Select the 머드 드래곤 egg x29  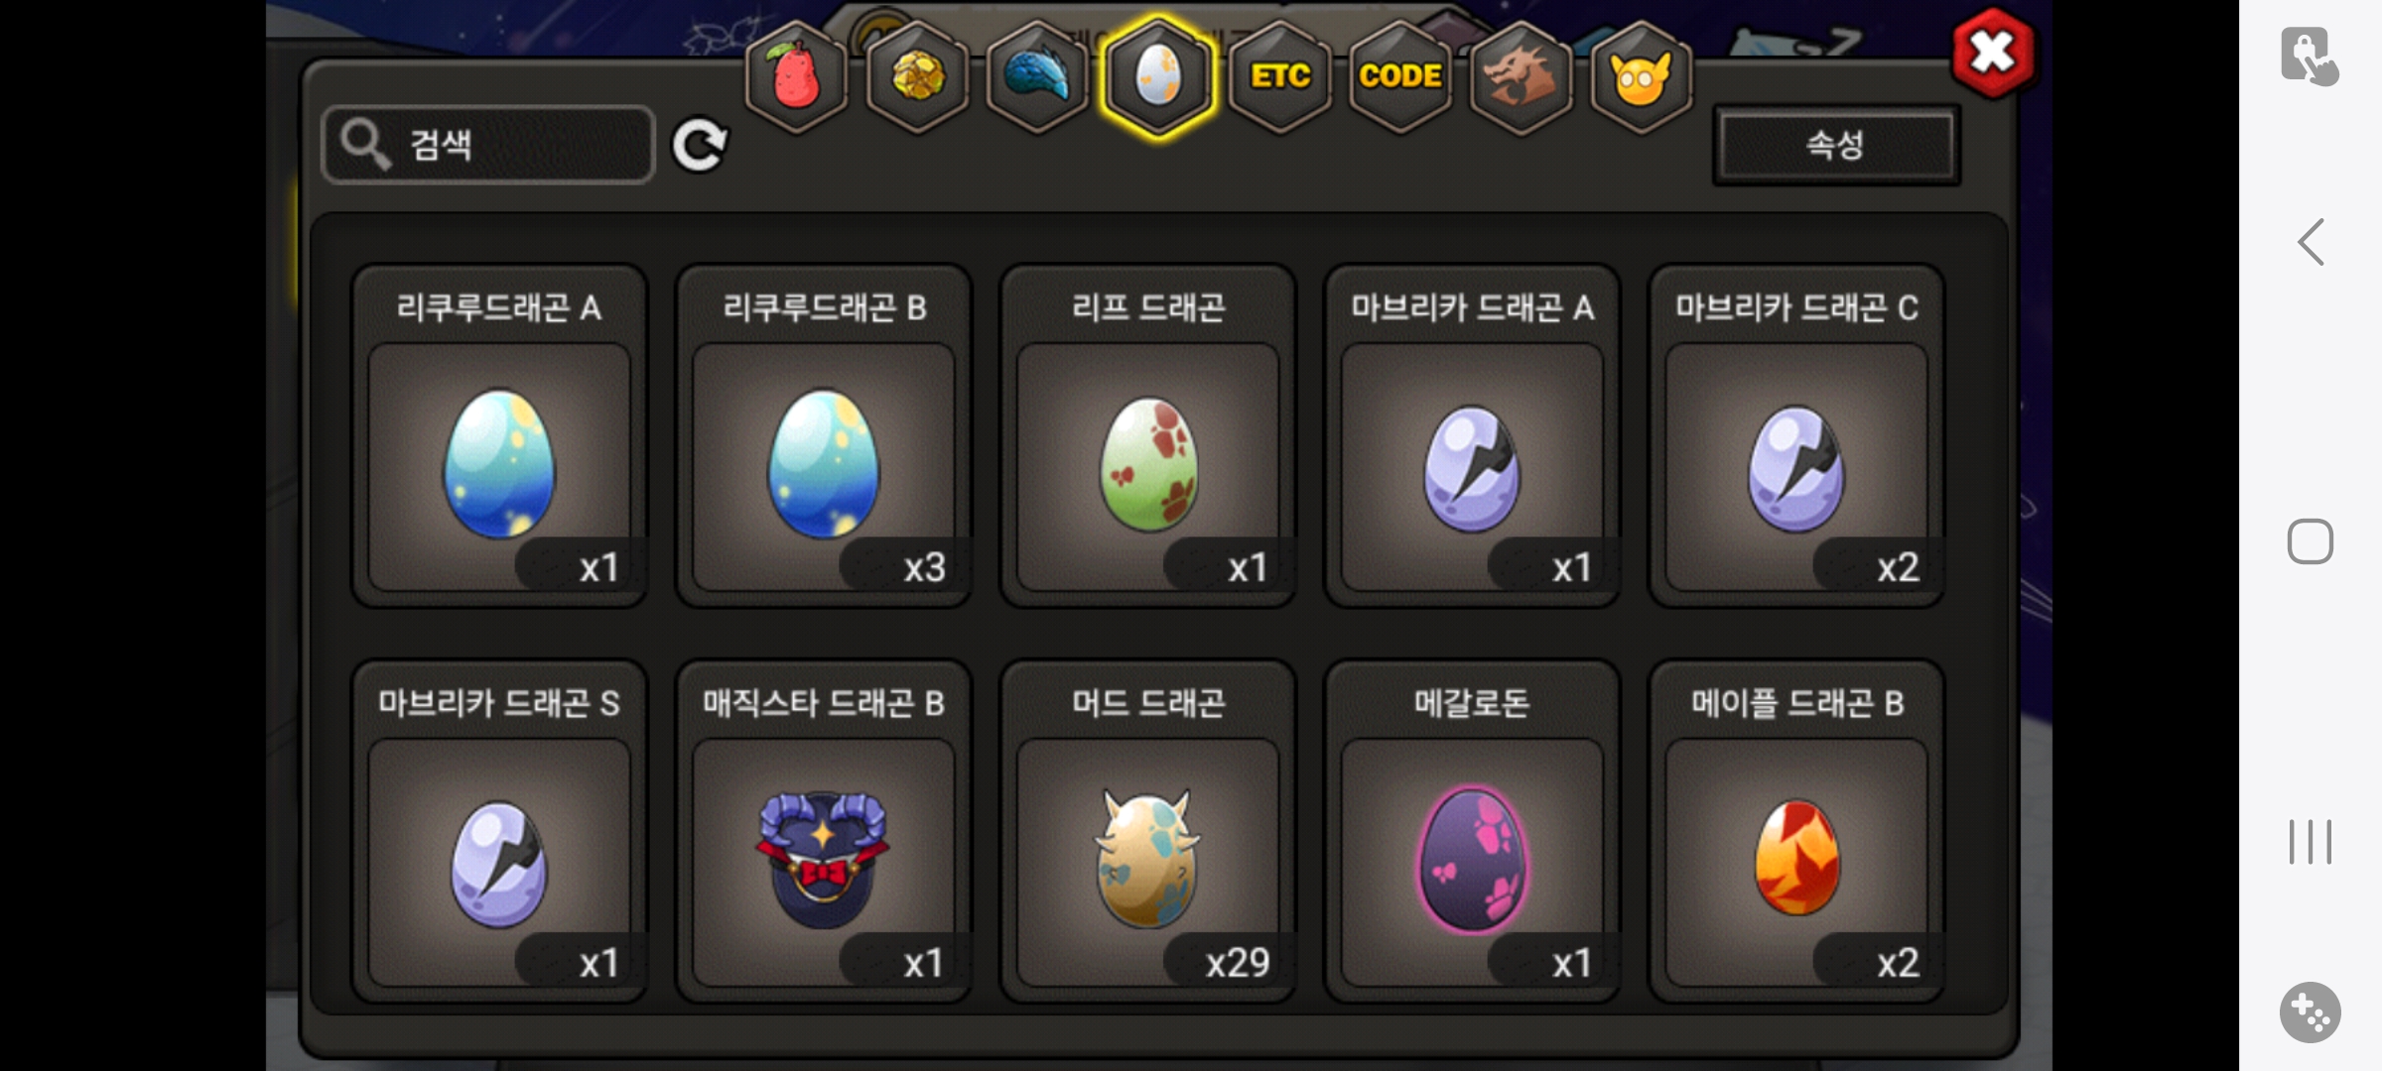click(x=1148, y=831)
